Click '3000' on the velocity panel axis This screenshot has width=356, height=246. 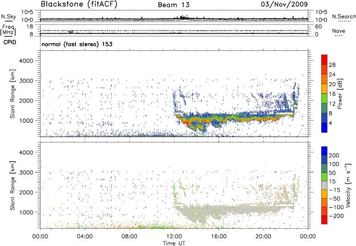point(26,172)
